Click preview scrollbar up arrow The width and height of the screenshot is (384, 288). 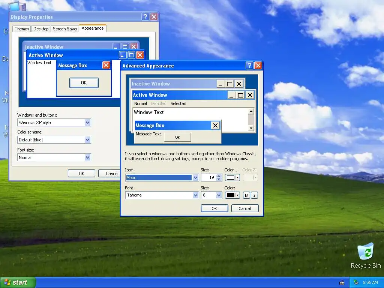[x=251, y=111]
